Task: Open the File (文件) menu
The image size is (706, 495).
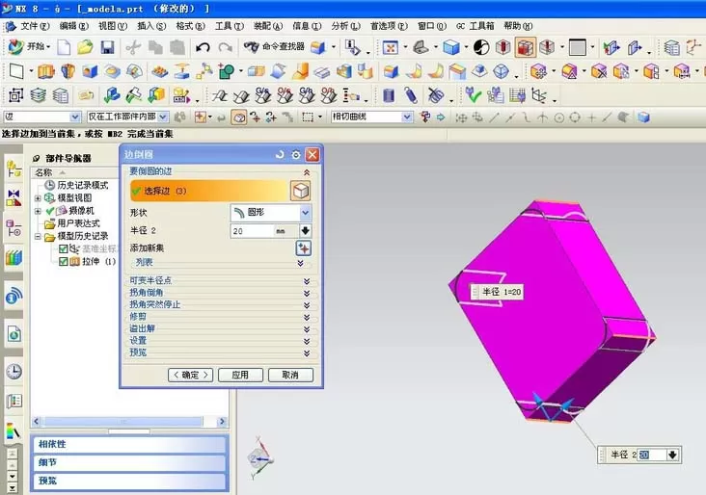Action: [x=35, y=26]
